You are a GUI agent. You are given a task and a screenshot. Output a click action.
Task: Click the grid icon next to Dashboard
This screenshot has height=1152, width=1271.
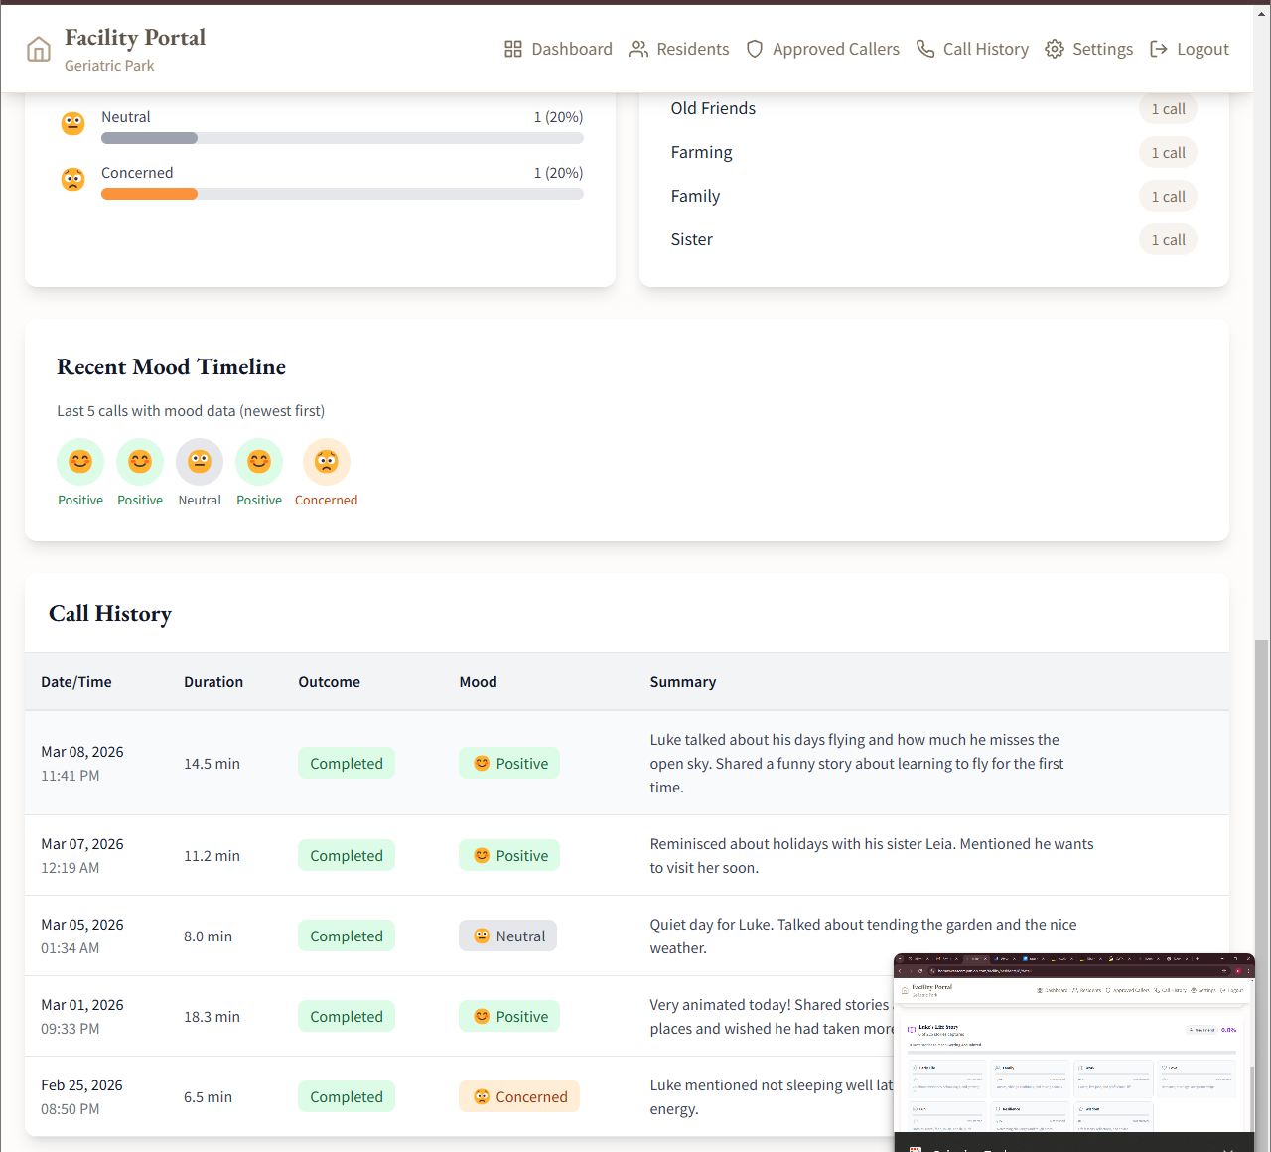click(512, 48)
